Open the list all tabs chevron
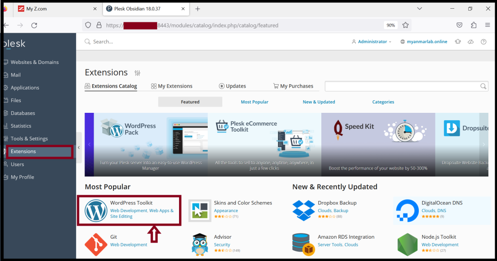Image resolution: width=497 pixels, height=261 pixels. click(419, 9)
